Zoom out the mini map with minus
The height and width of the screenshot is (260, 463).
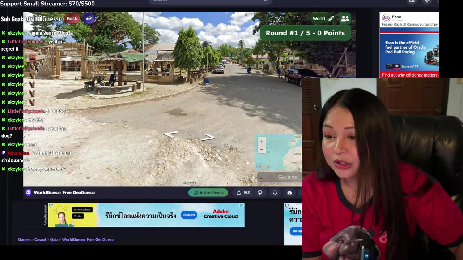pyautogui.click(x=262, y=149)
